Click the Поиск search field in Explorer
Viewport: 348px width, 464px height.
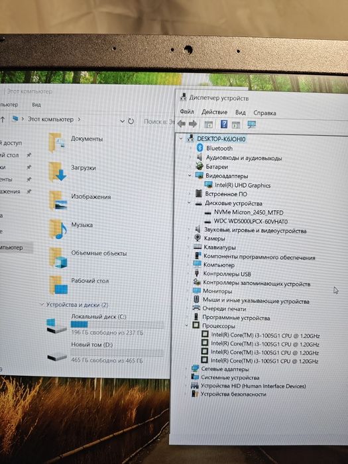point(158,121)
